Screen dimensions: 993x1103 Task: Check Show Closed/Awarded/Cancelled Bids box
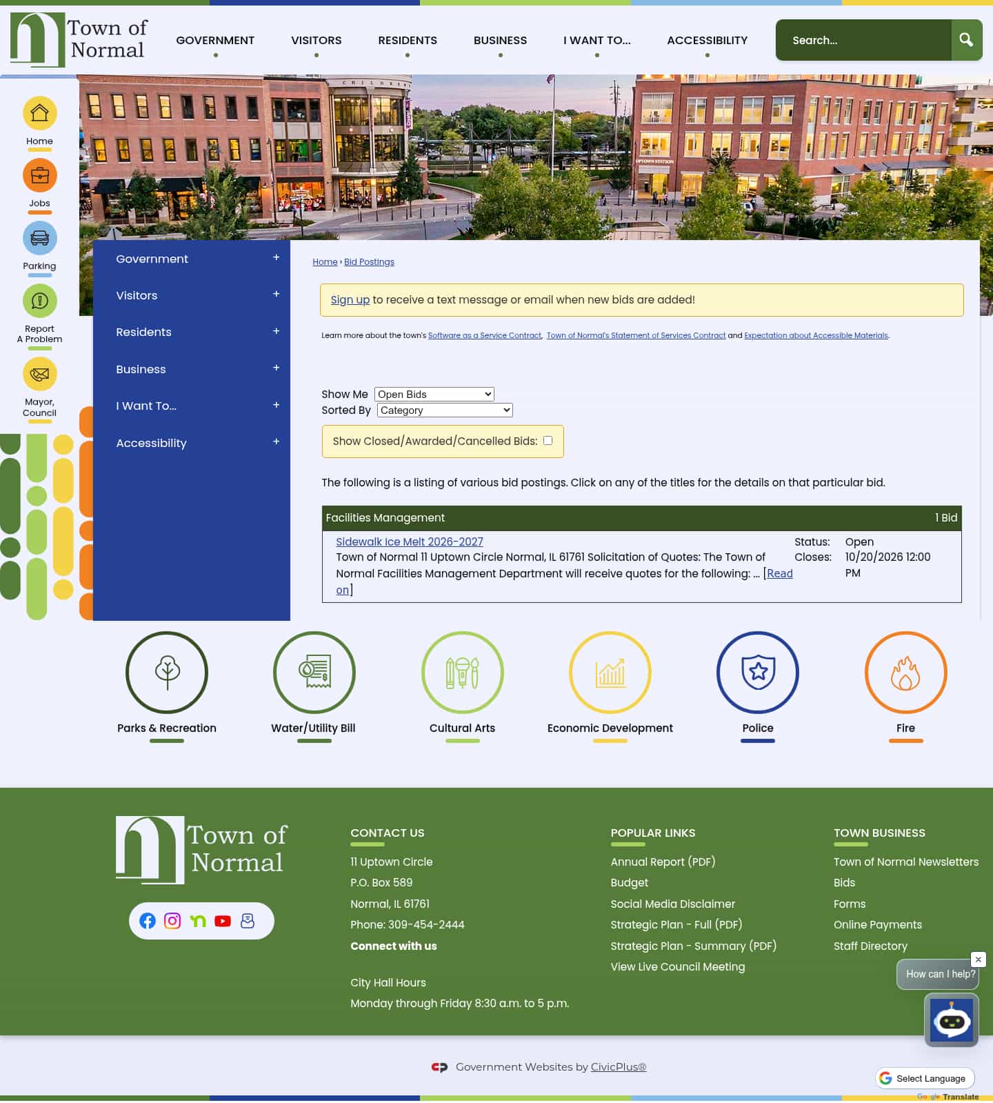pos(548,441)
